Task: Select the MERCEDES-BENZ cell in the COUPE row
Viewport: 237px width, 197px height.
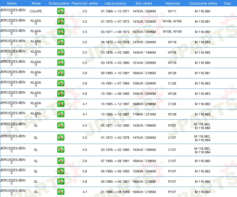Action: (x=12, y=11)
